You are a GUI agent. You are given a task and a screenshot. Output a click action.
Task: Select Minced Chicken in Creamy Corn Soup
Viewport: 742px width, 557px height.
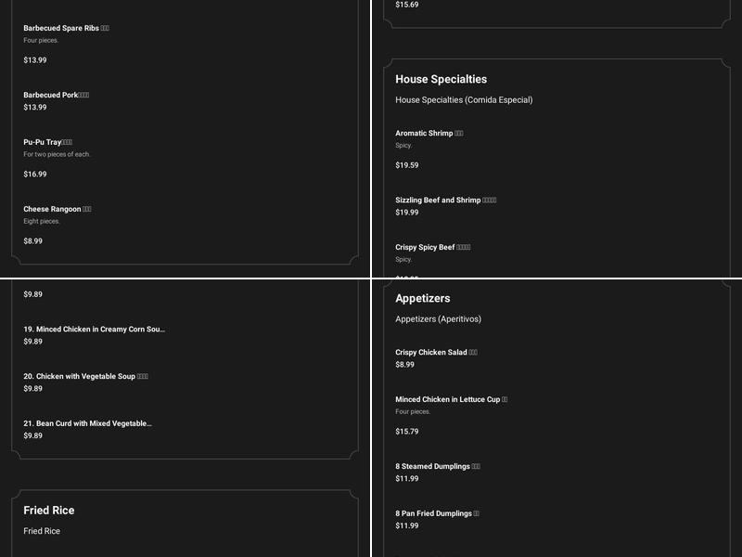pos(94,330)
